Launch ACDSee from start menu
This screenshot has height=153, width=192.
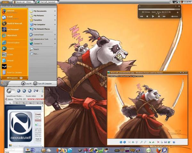click(x=14, y=55)
